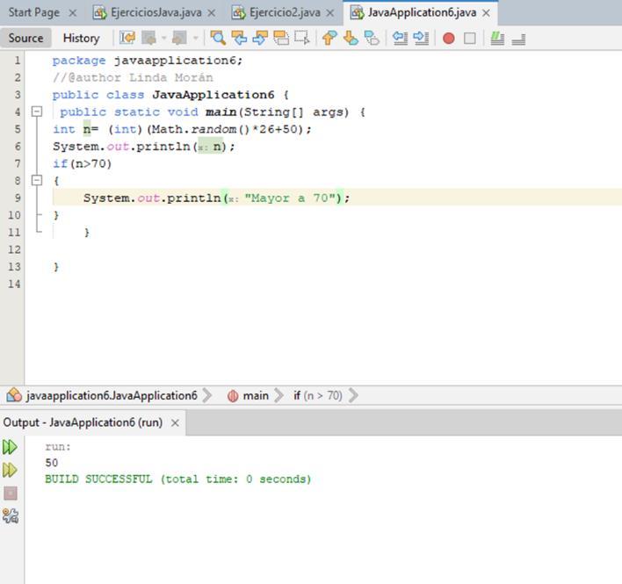
Task: Collapse the if-block fold at line 8
Action: [x=37, y=180]
